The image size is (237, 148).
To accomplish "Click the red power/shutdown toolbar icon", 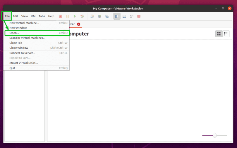I will coord(60,16).
